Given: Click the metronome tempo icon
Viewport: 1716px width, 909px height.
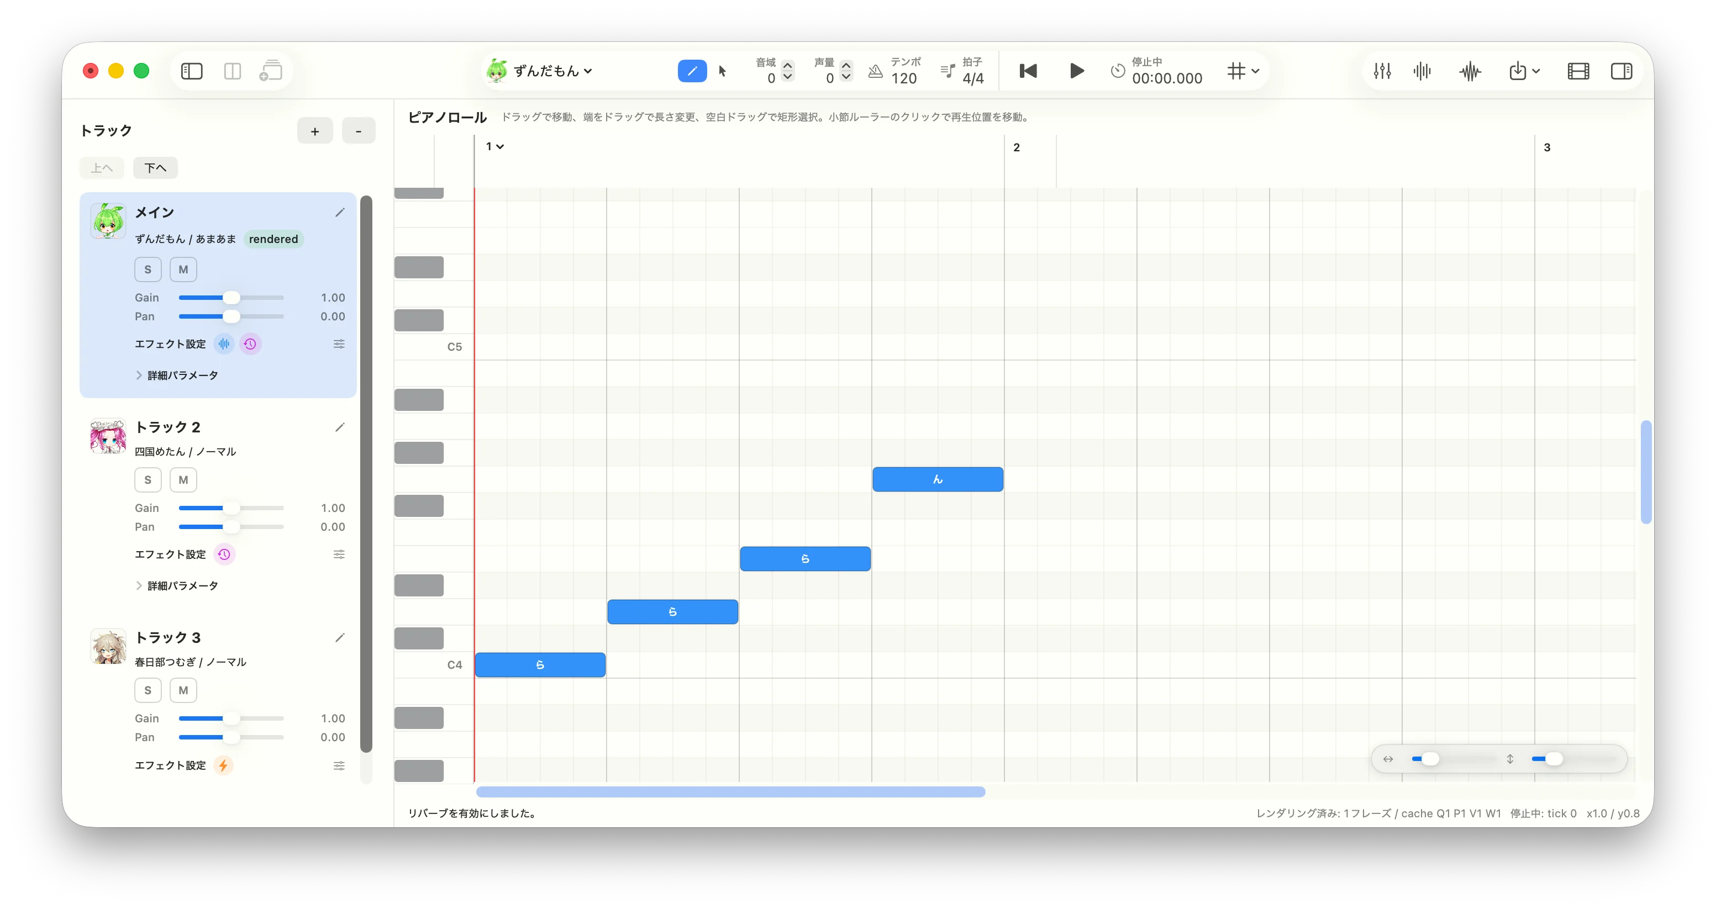Looking at the screenshot, I should [x=875, y=71].
